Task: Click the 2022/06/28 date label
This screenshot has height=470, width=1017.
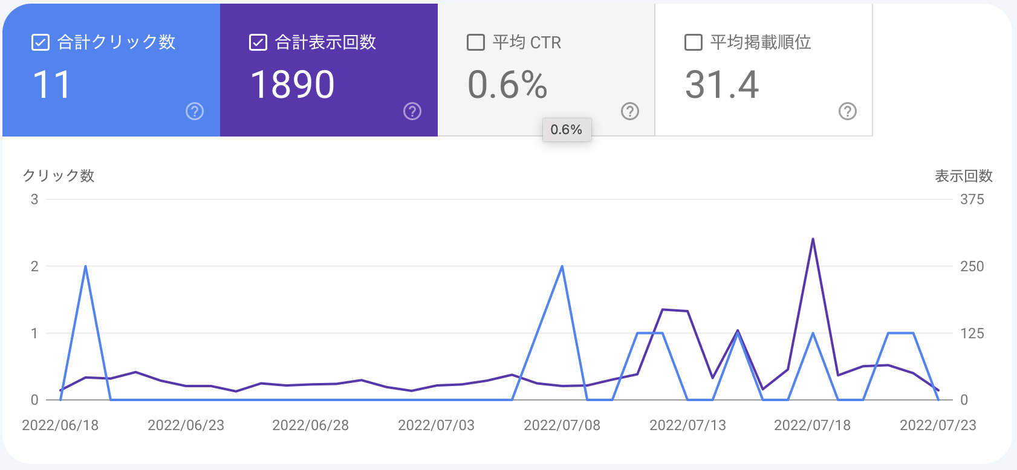Action: 311,425
